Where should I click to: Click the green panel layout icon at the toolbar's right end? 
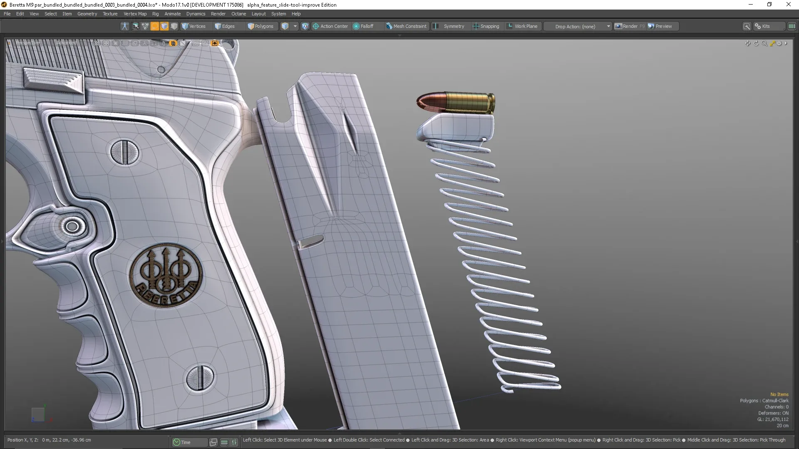point(792,26)
